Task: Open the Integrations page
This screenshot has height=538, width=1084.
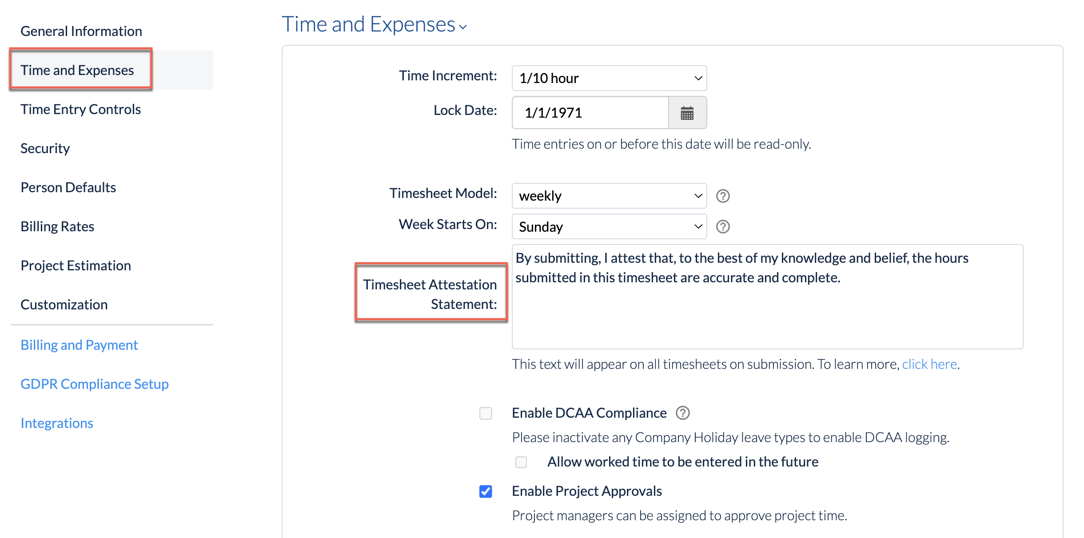Action: pos(56,423)
